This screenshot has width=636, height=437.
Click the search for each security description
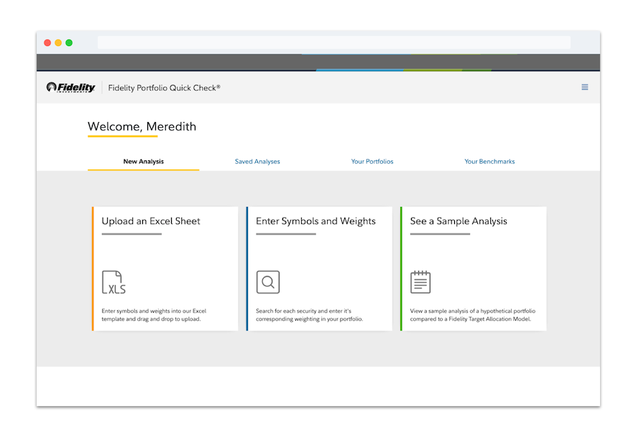coord(309,315)
